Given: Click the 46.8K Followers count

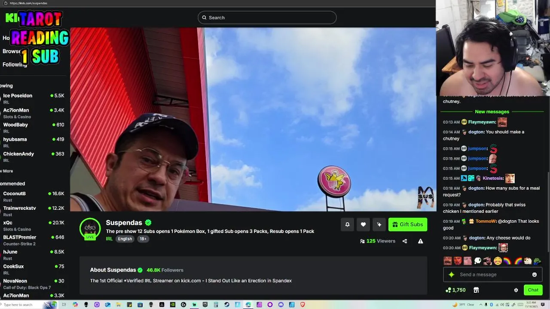Looking at the screenshot, I should pyautogui.click(x=165, y=270).
